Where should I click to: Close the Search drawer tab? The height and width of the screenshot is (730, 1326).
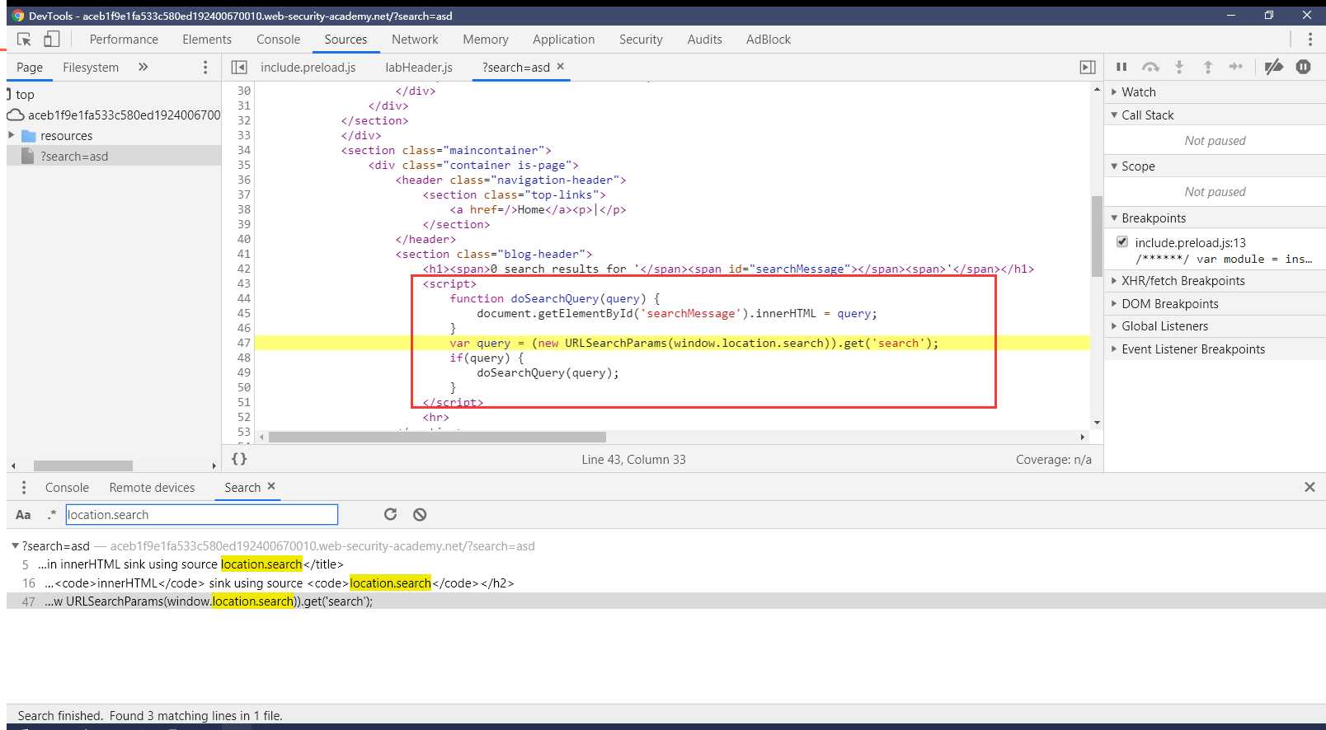click(x=271, y=486)
